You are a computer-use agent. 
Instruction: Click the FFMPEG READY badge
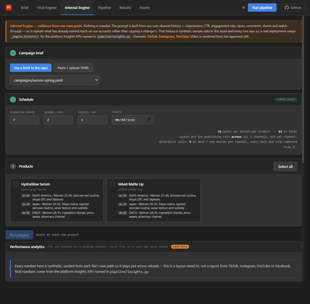point(286,99)
